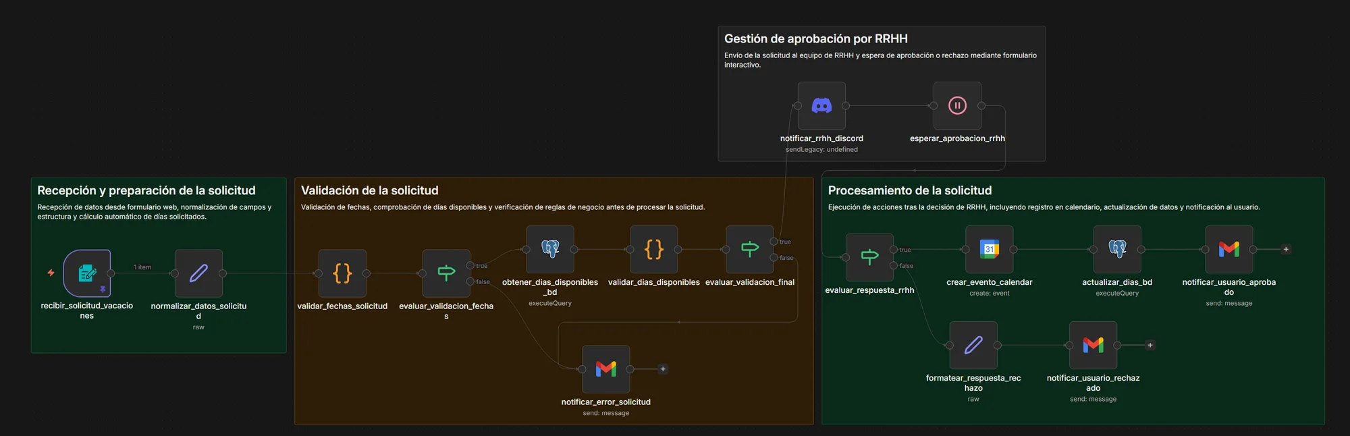This screenshot has height=436, width=1350.
Task: Click the true output of evaluar_validacion_fechas
Action: (470, 265)
